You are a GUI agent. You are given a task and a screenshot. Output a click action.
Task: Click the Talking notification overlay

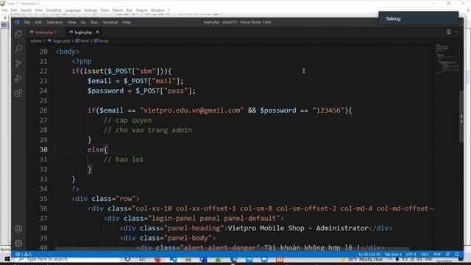(419, 18)
